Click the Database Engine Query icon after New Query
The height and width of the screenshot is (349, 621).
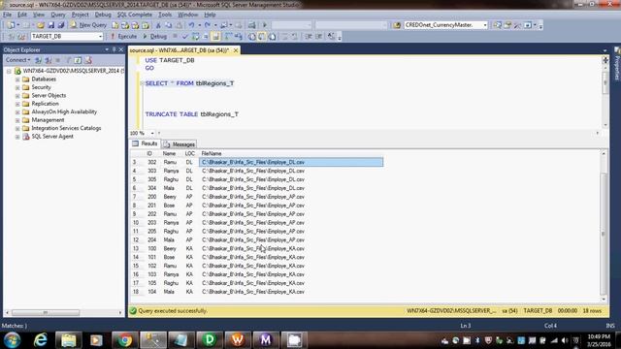pyautogui.click(x=115, y=25)
